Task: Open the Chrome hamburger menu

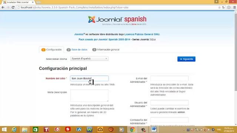Action: pyautogui.click(x=234, y=7)
